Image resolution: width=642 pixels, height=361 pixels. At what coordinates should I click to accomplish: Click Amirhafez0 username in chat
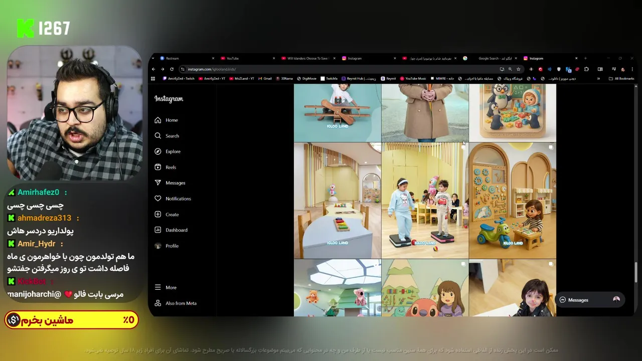(x=38, y=193)
